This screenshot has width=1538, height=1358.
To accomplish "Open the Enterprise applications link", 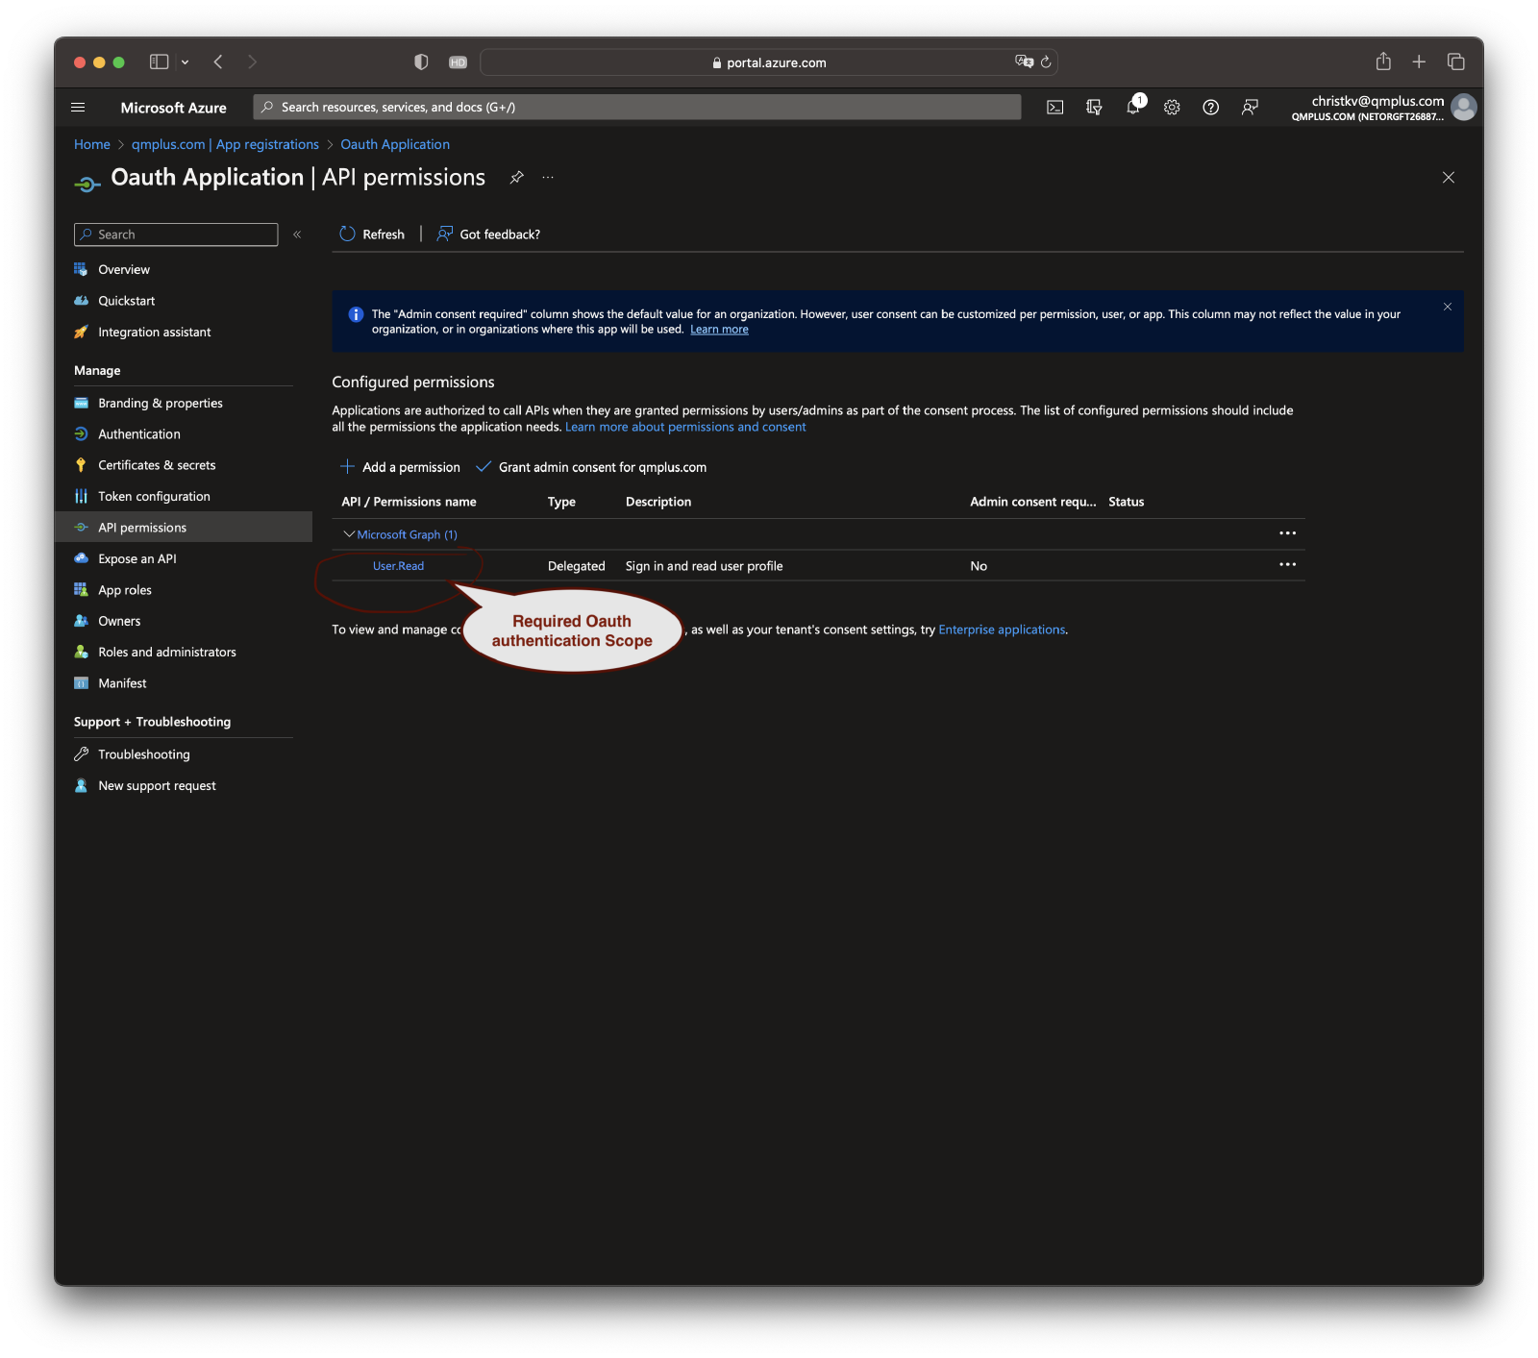I will [x=1001, y=630].
